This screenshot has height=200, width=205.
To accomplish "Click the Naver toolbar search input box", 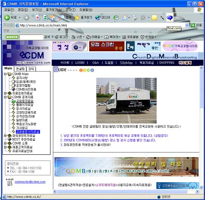I will point(31,37).
